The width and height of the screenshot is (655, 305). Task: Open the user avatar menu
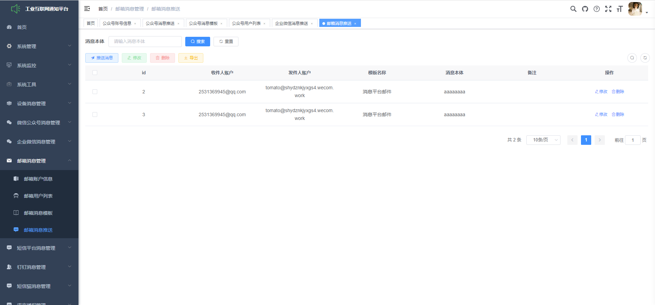[635, 9]
